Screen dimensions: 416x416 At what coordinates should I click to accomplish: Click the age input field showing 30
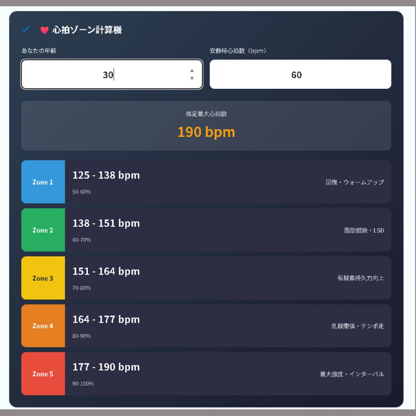[112, 74]
